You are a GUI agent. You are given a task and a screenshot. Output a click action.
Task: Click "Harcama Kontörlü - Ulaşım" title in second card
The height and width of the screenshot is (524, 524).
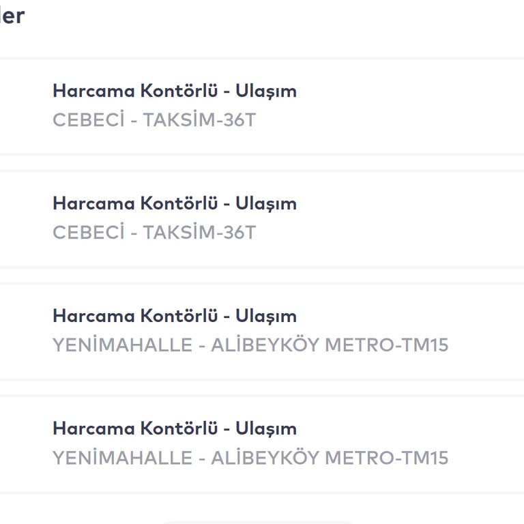pos(175,203)
